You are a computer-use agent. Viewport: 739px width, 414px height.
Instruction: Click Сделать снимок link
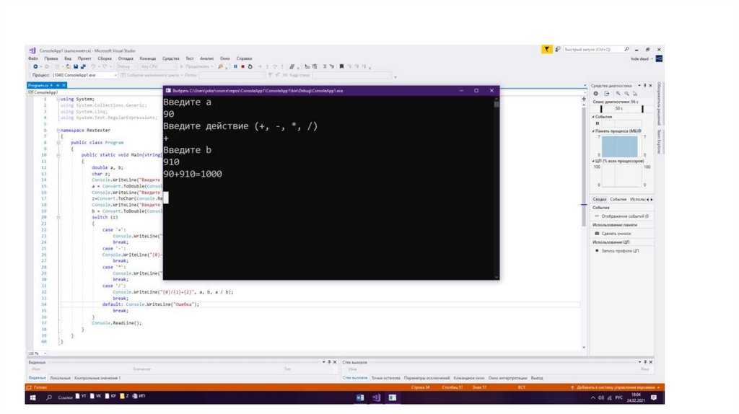616,234
